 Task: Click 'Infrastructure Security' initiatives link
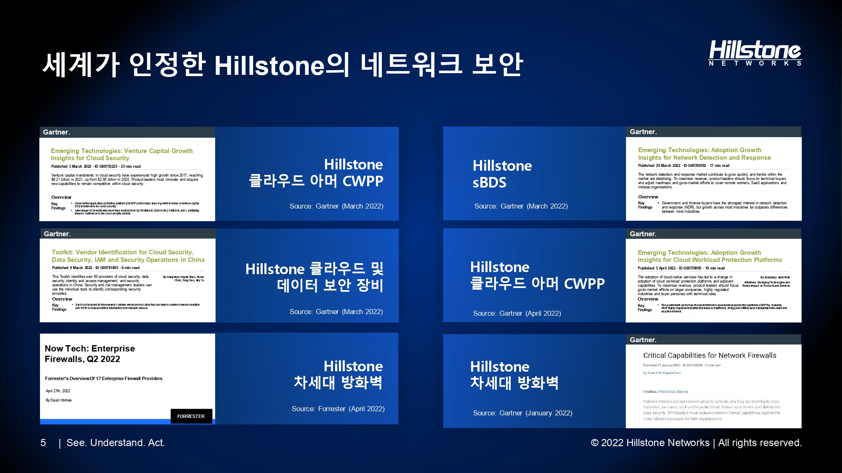pos(673,391)
